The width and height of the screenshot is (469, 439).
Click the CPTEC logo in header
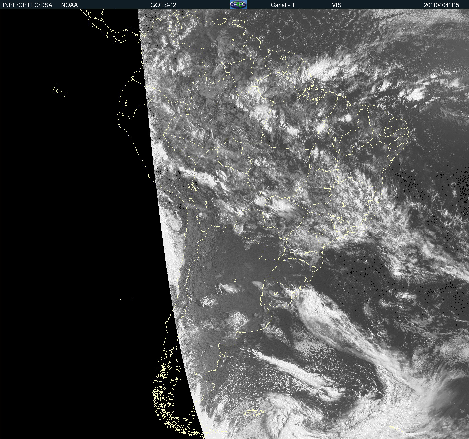(x=238, y=5)
